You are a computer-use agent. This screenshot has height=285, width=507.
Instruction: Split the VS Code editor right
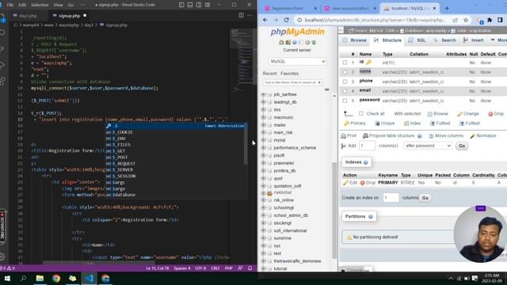pyautogui.click(x=241, y=15)
